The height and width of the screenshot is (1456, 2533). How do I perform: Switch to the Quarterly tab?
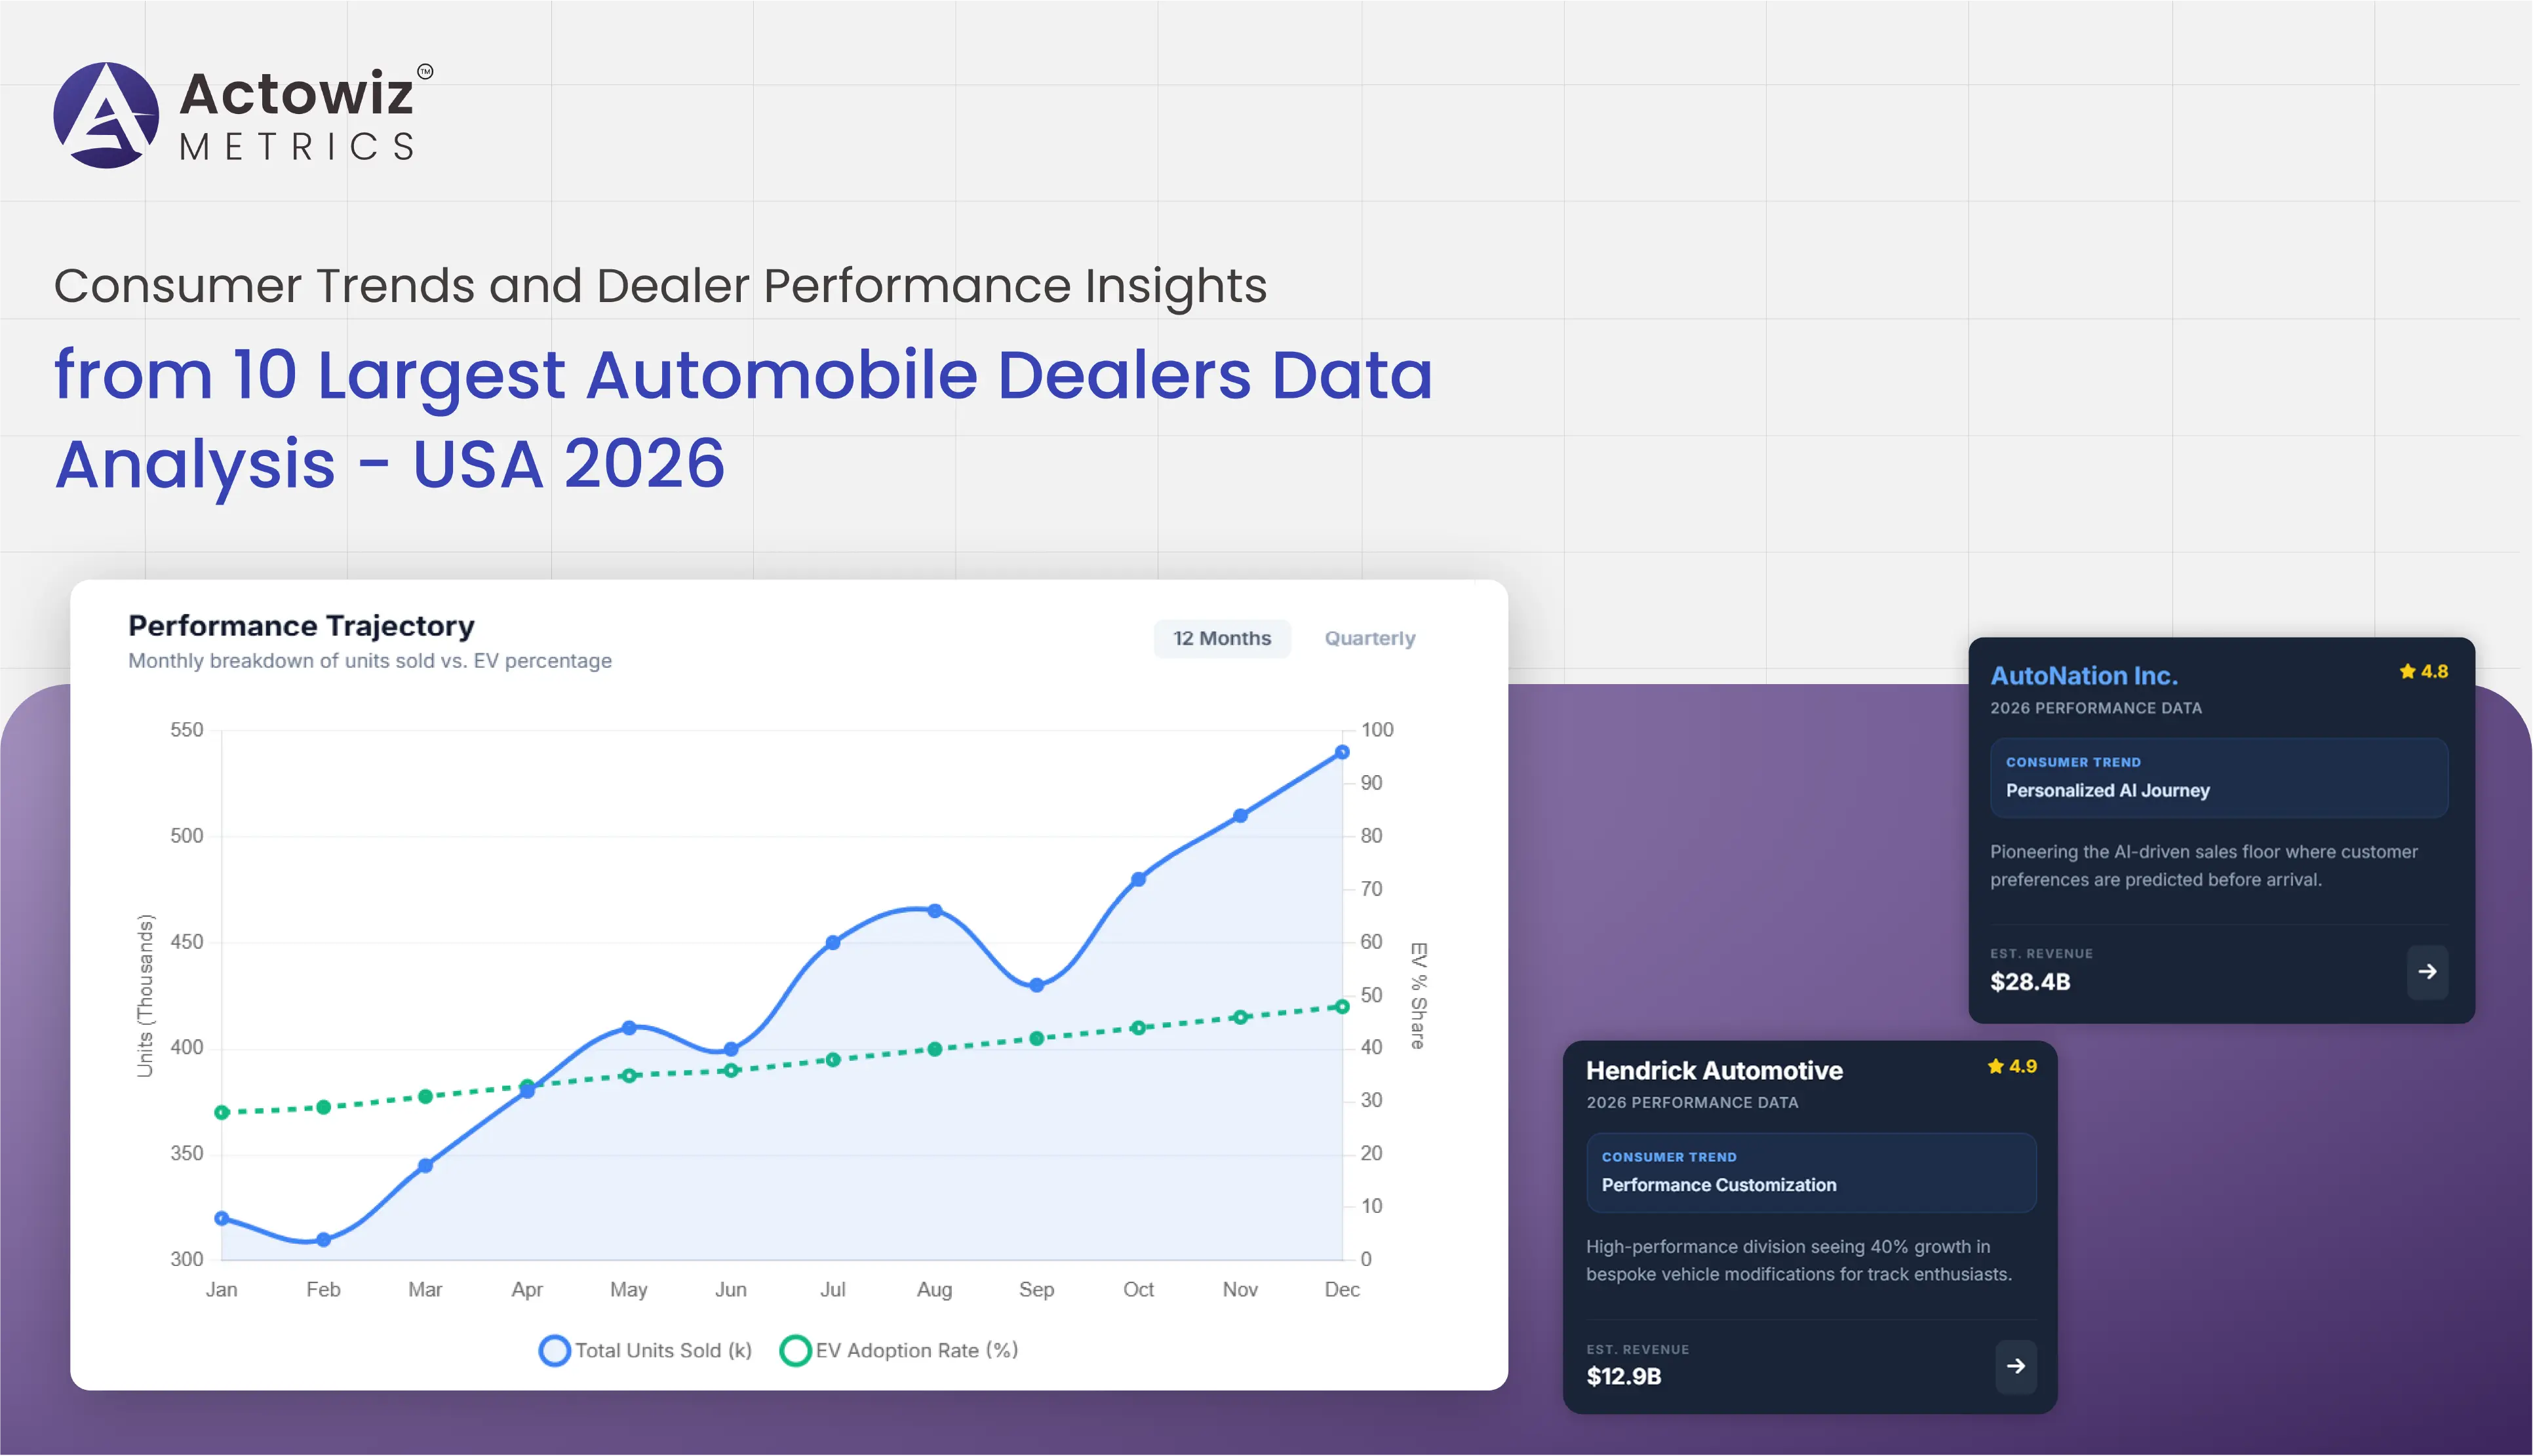tap(1369, 638)
